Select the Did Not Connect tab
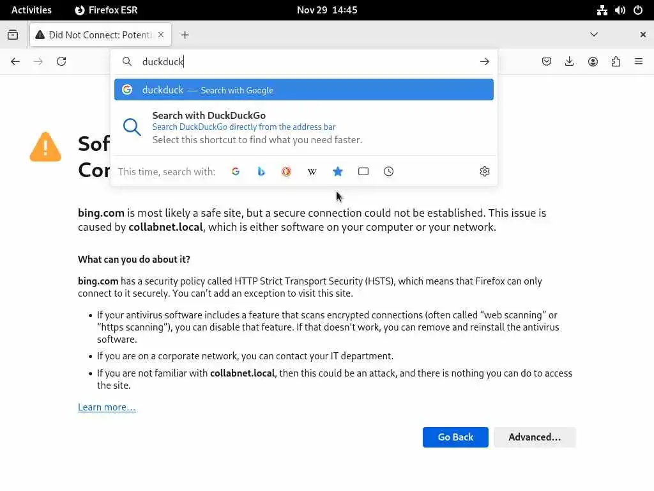 click(100, 35)
